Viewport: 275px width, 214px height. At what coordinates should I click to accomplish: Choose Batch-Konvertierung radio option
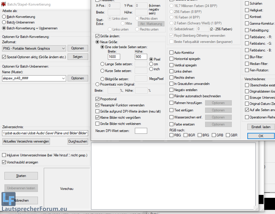[4, 17]
